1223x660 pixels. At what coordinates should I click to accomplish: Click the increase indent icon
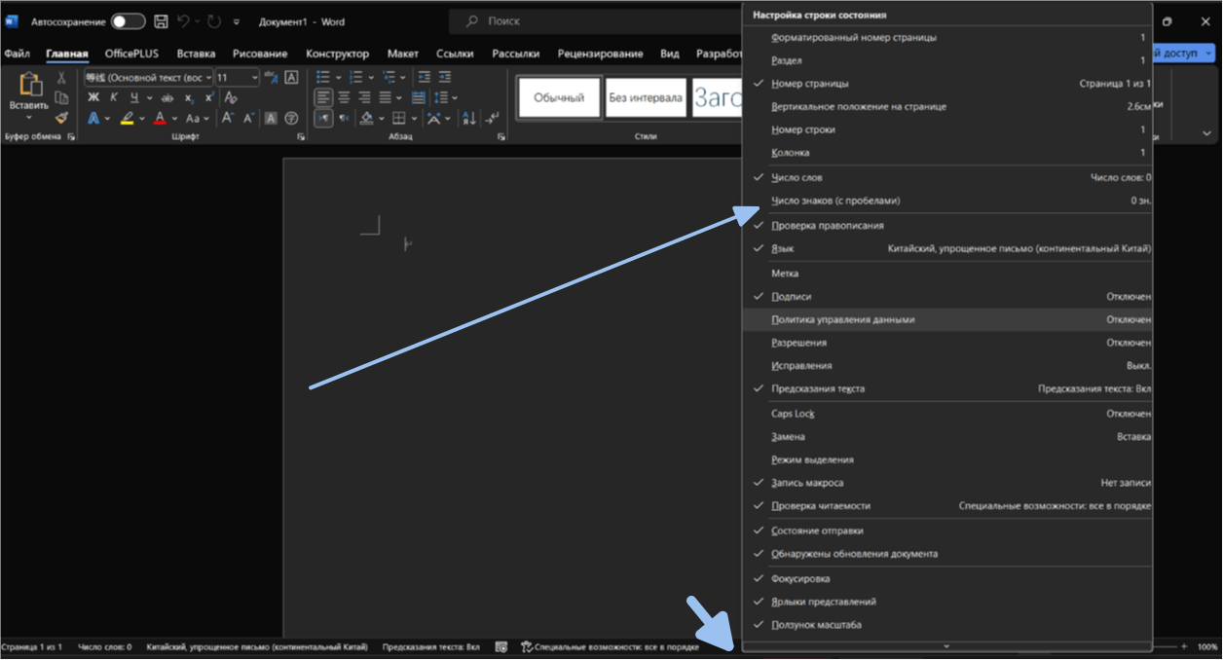[x=444, y=77]
